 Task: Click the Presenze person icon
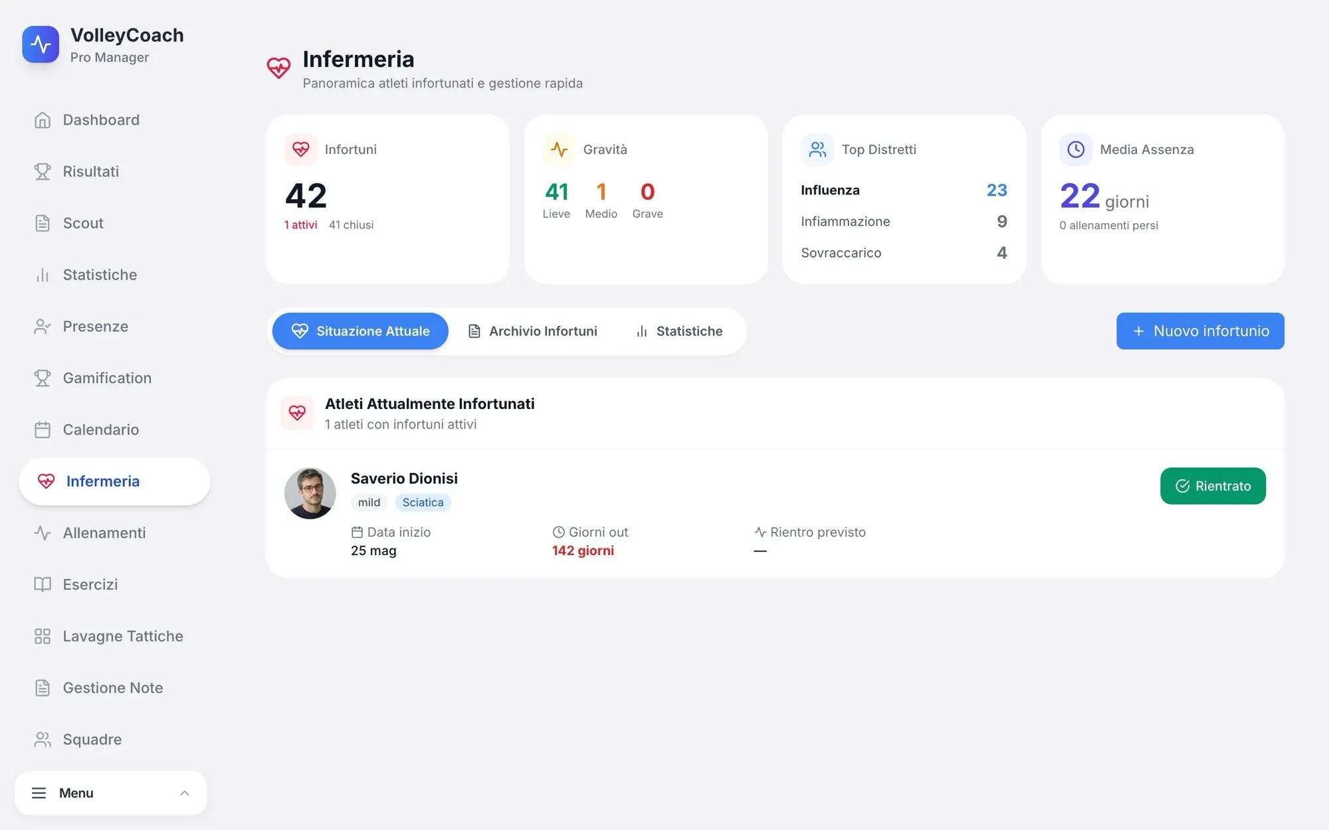(x=43, y=327)
